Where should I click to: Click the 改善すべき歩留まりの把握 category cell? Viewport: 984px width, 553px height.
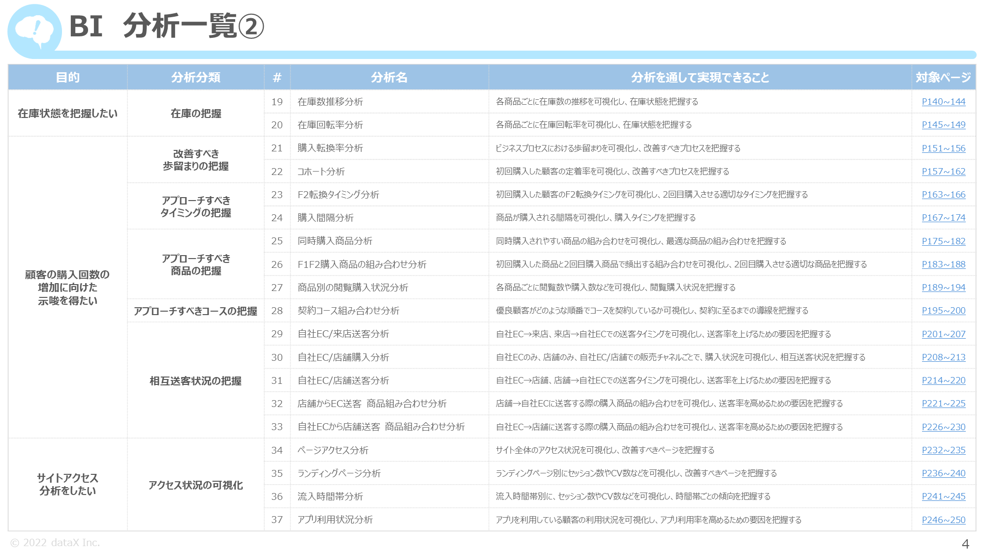pyautogui.click(x=196, y=160)
